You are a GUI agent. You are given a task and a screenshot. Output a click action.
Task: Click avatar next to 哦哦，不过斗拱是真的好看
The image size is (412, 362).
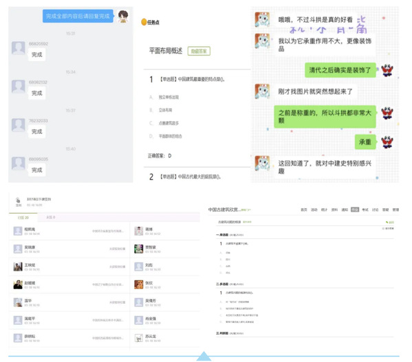(262, 19)
